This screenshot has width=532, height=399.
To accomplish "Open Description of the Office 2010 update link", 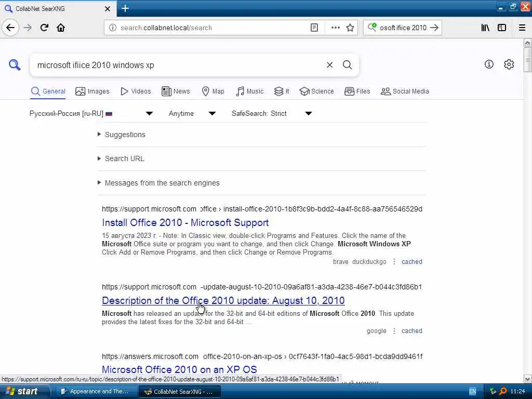I will (x=223, y=301).
